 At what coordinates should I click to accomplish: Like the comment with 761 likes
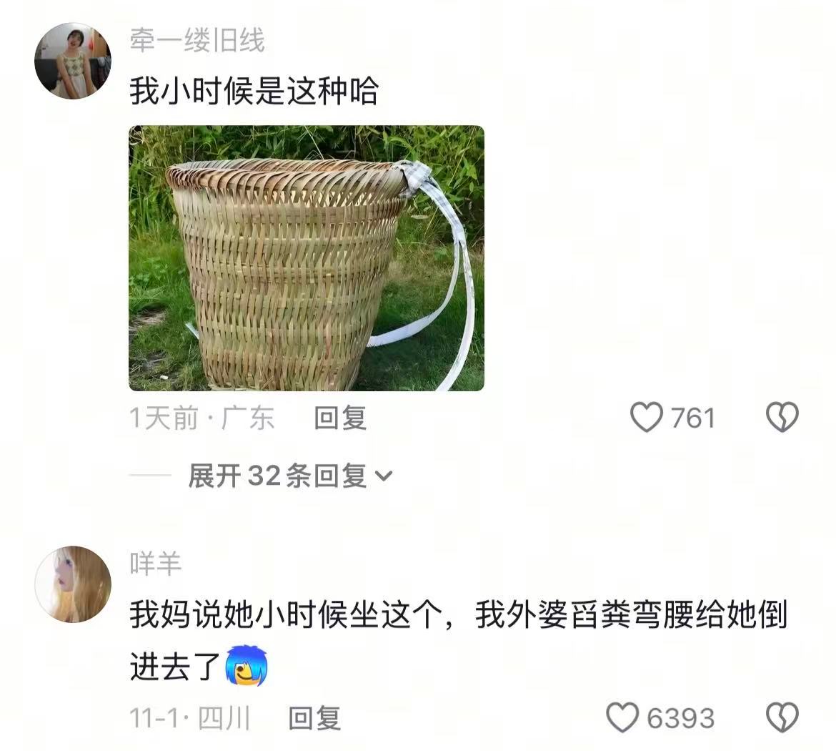(646, 417)
